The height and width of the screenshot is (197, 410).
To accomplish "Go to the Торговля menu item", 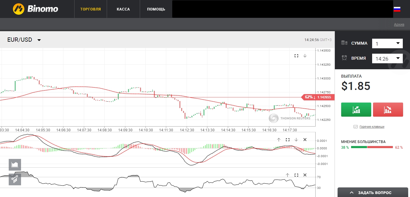I will coord(90,9).
